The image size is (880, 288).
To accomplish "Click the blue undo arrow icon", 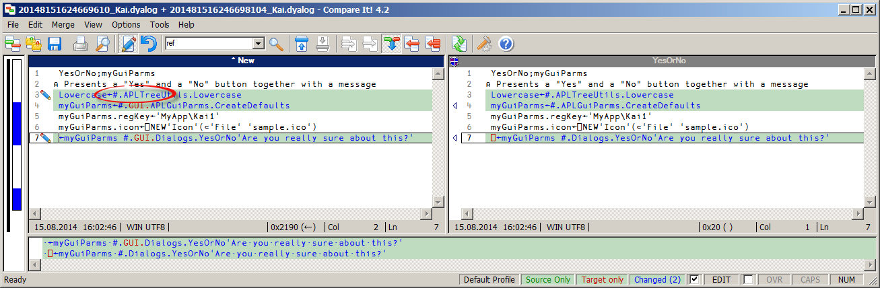I will (149, 44).
